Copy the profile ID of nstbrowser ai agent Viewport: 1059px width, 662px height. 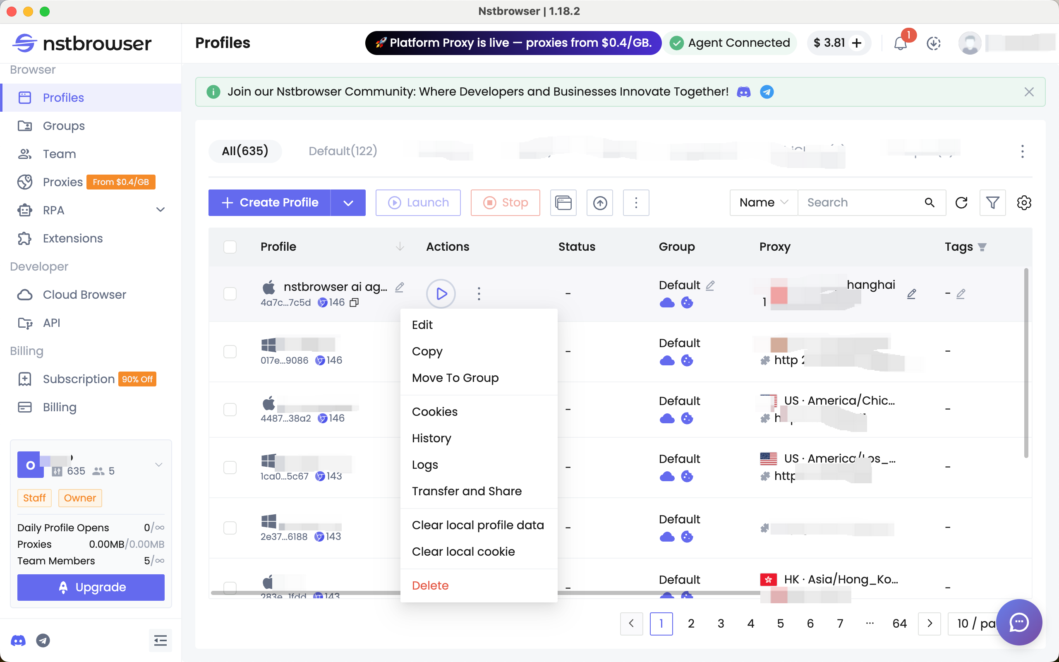click(354, 302)
